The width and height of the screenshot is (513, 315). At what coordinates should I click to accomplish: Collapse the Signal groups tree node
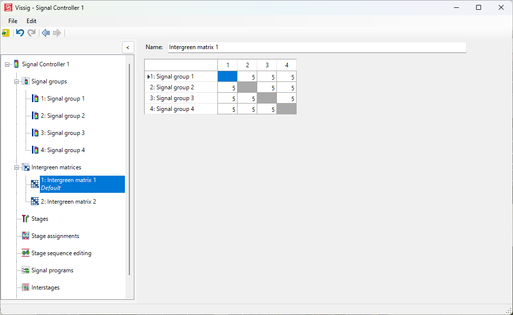[x=16, y=81]
